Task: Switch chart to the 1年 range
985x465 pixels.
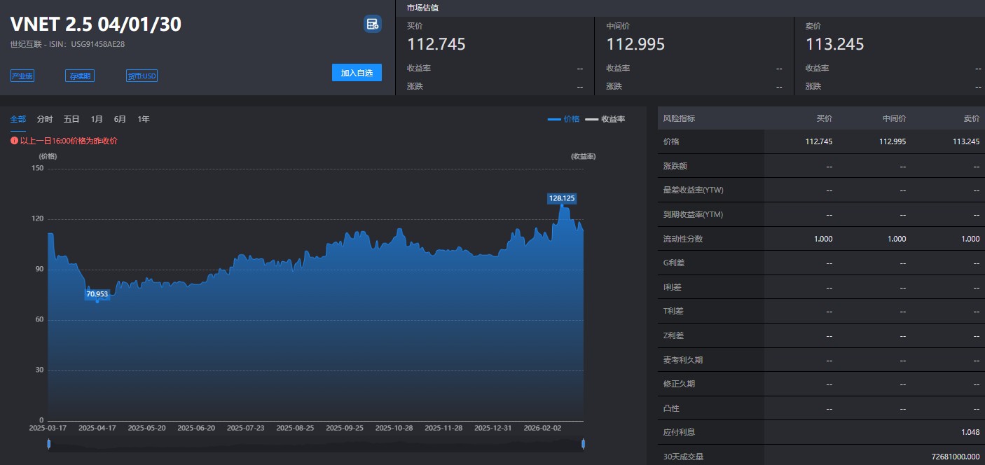Action: click(144, 119)
